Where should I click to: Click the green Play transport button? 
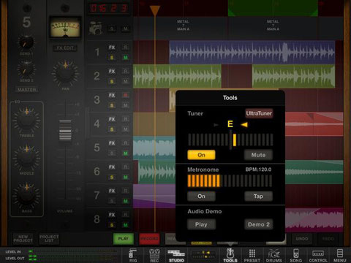(124, 239)
